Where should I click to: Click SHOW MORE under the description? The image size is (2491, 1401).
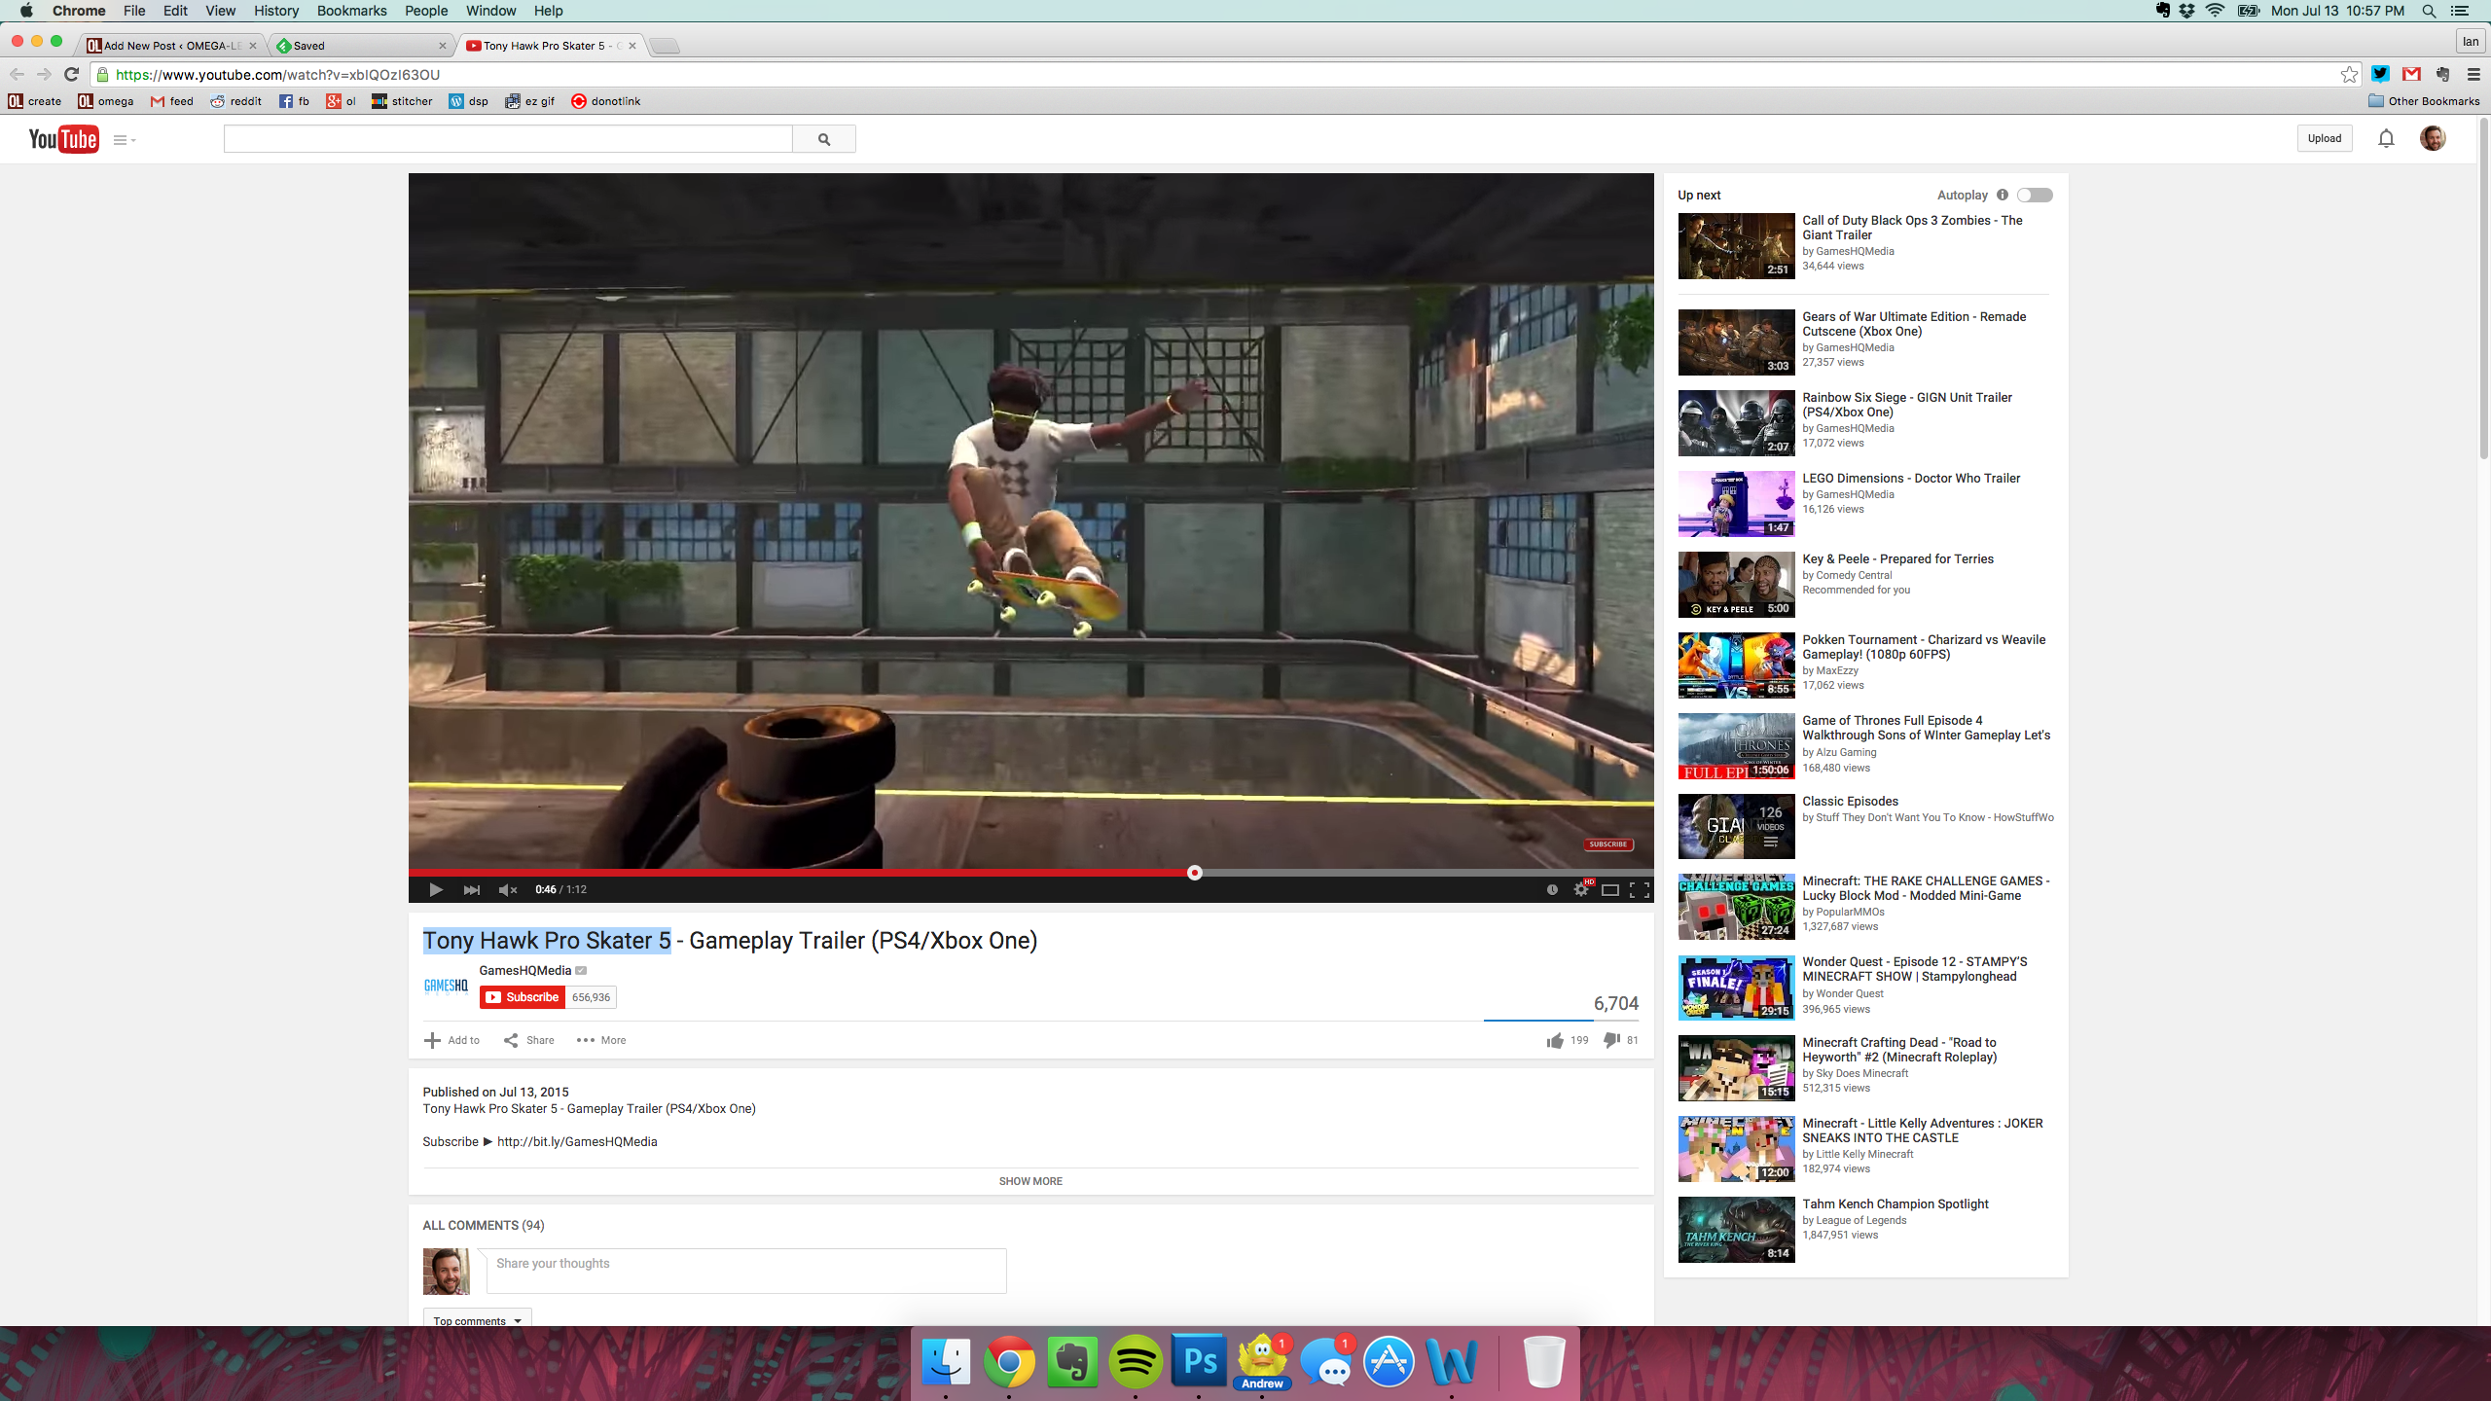click(x=1030, y=1181)
